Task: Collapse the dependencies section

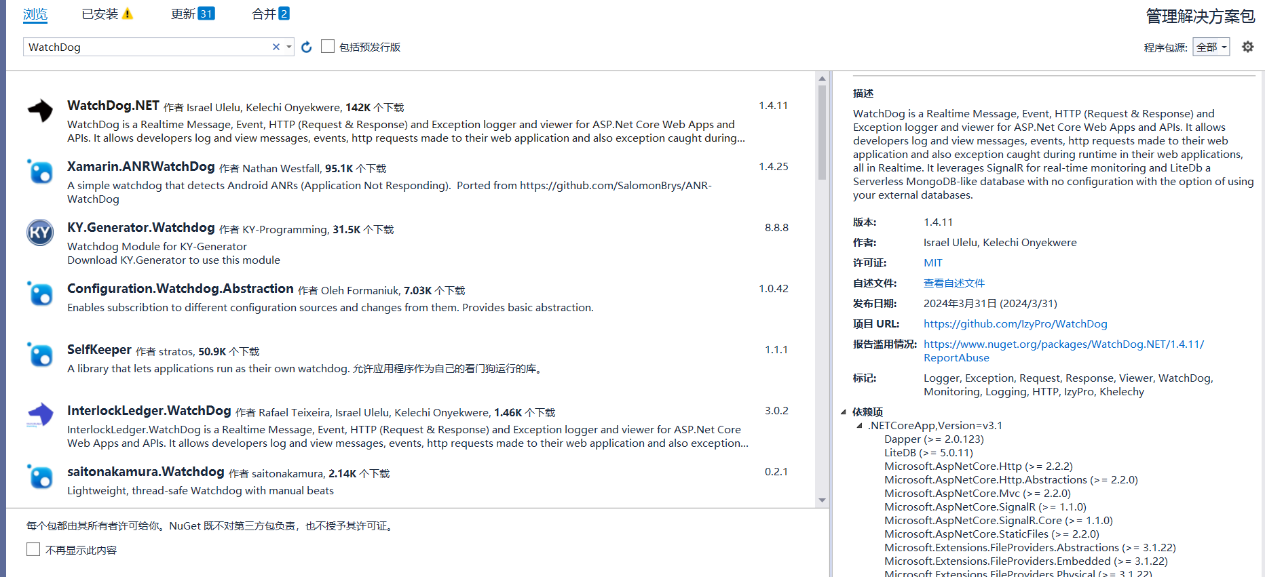Action: click(x=844, y=412)
